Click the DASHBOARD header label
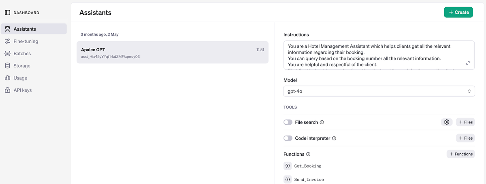 click(x=26, y=13)
